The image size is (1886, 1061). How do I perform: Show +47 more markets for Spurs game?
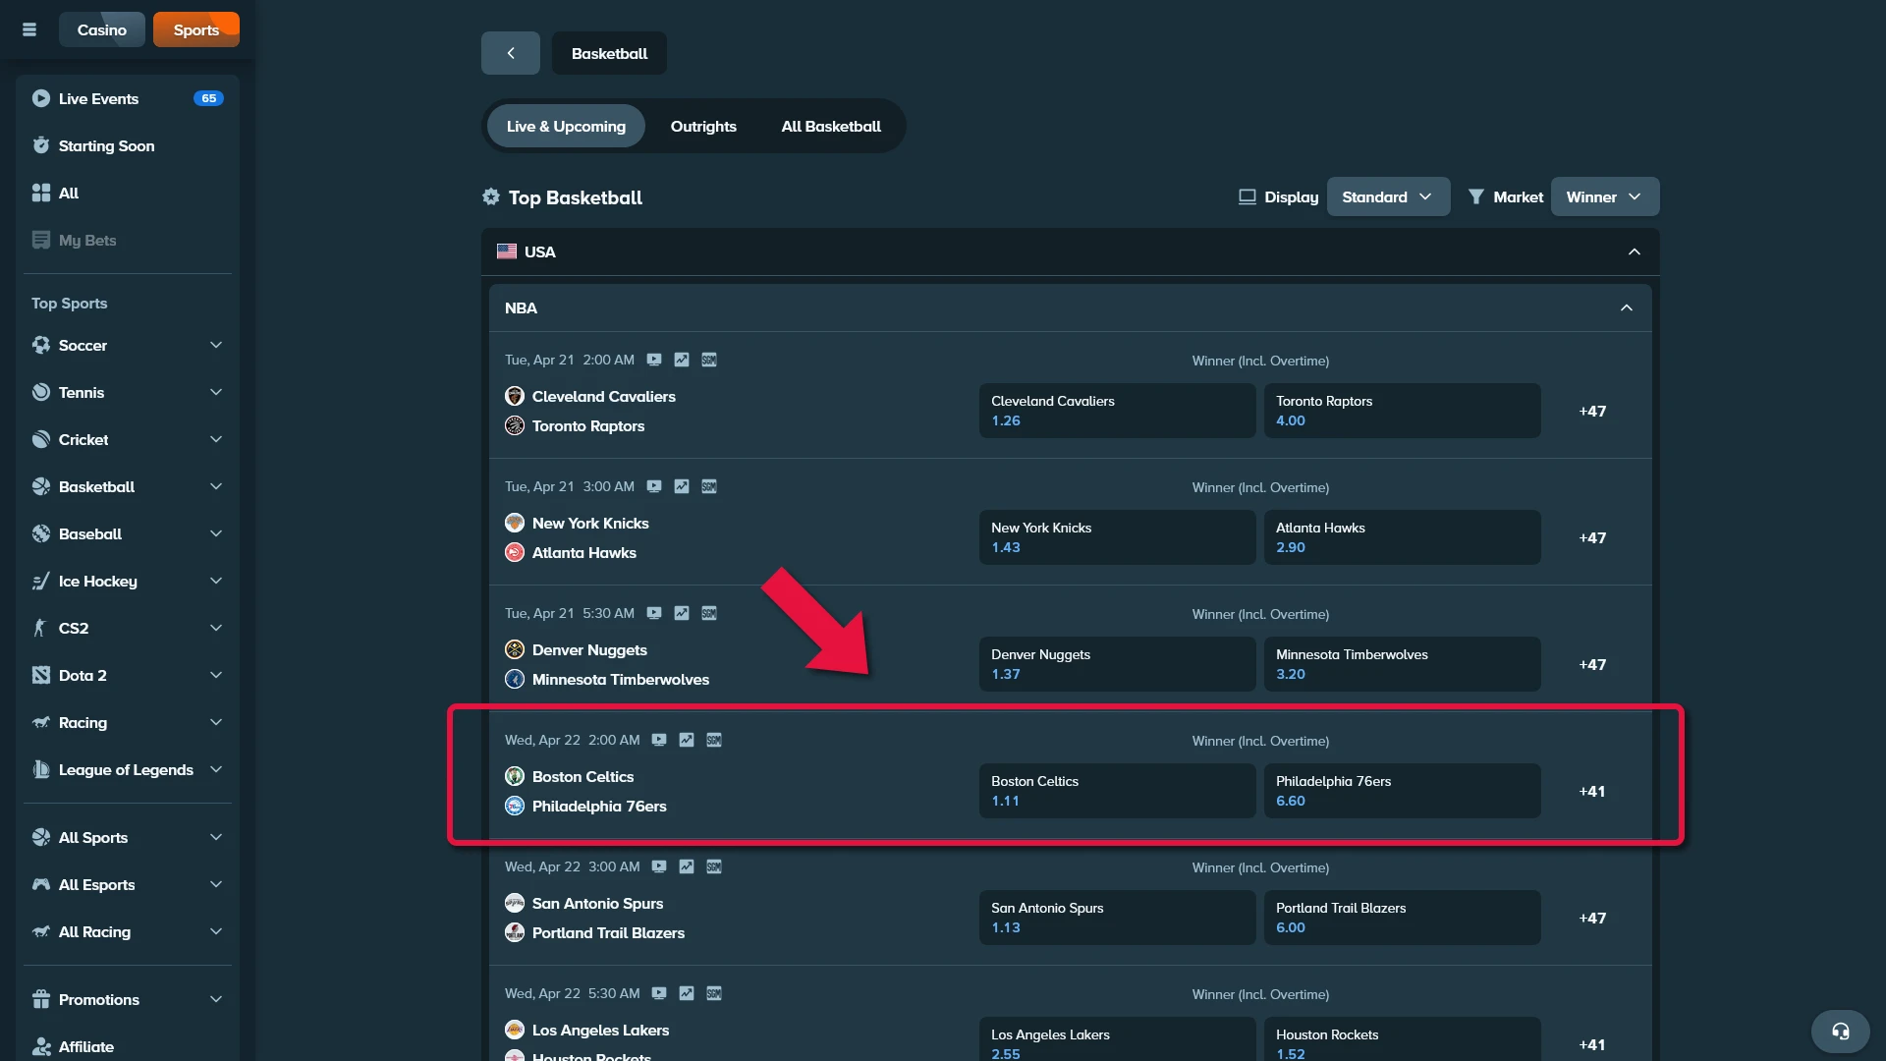pos(1592,918)
